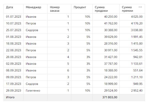This screenshot has width=148, height=104.
Task: Select the date cell 01.07.2023
Action: point(14,17)
